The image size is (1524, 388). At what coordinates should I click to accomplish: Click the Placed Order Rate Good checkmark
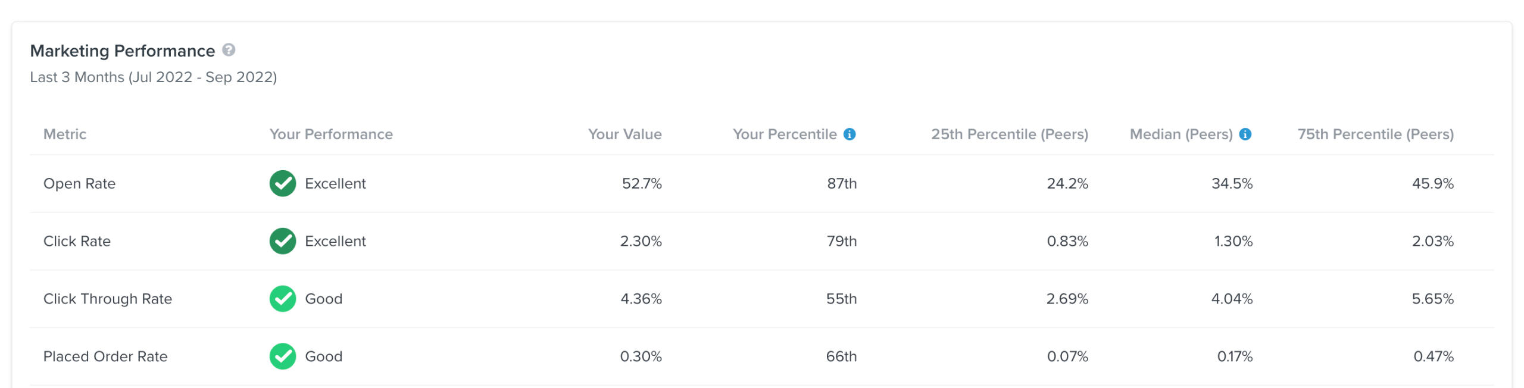click(x=283, y=356)
